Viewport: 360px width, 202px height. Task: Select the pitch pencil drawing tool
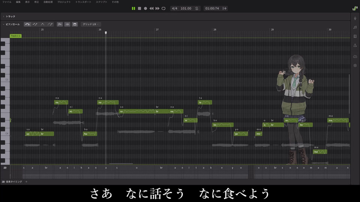coord(50,24)
